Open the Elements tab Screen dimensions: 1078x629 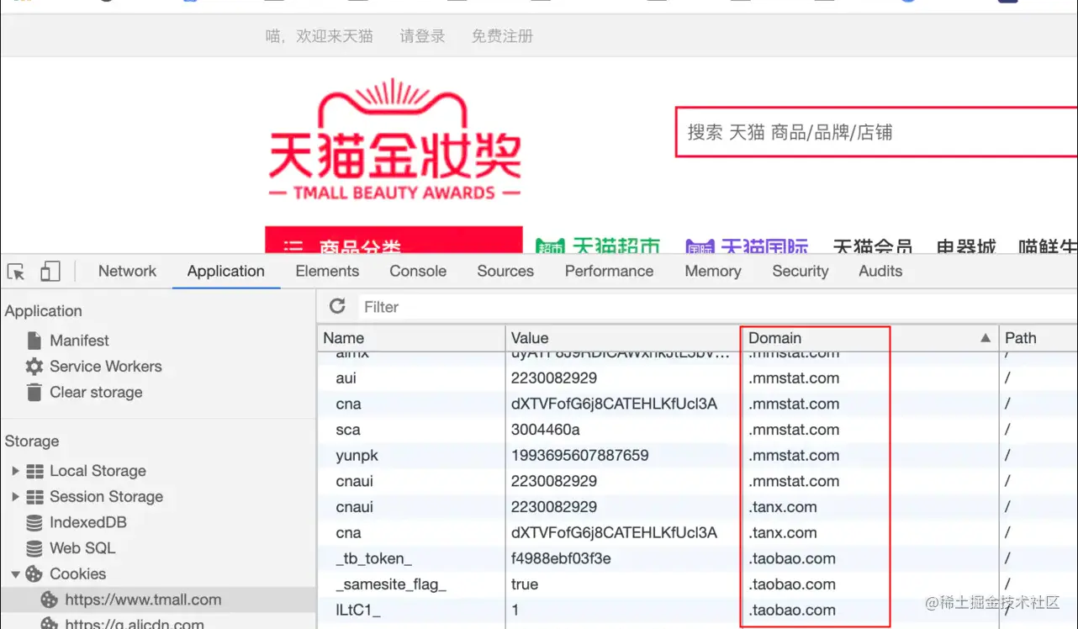pyautogui.click(x=327, y=271)
